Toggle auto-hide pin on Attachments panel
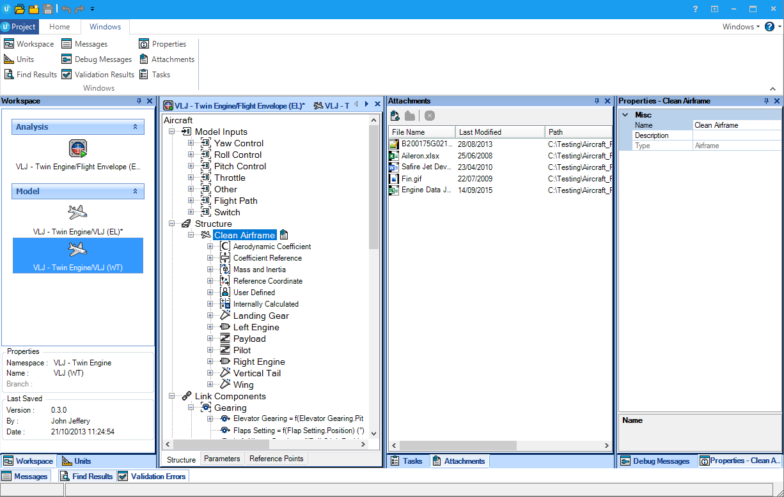This screenshot has height=497, width=784. [x=597, y=101]
